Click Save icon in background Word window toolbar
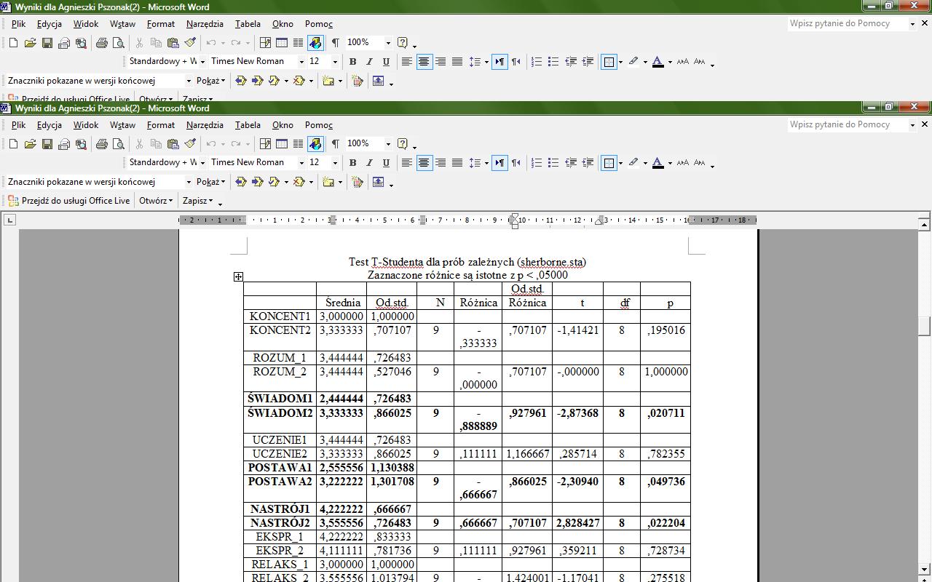 [47, 43]
